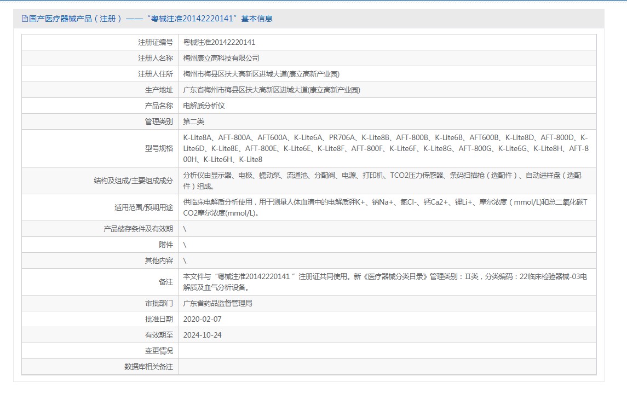627x394 pixels.
Task: Click the remarks text beginning with 本文件与
Action: tap(385, 282)
